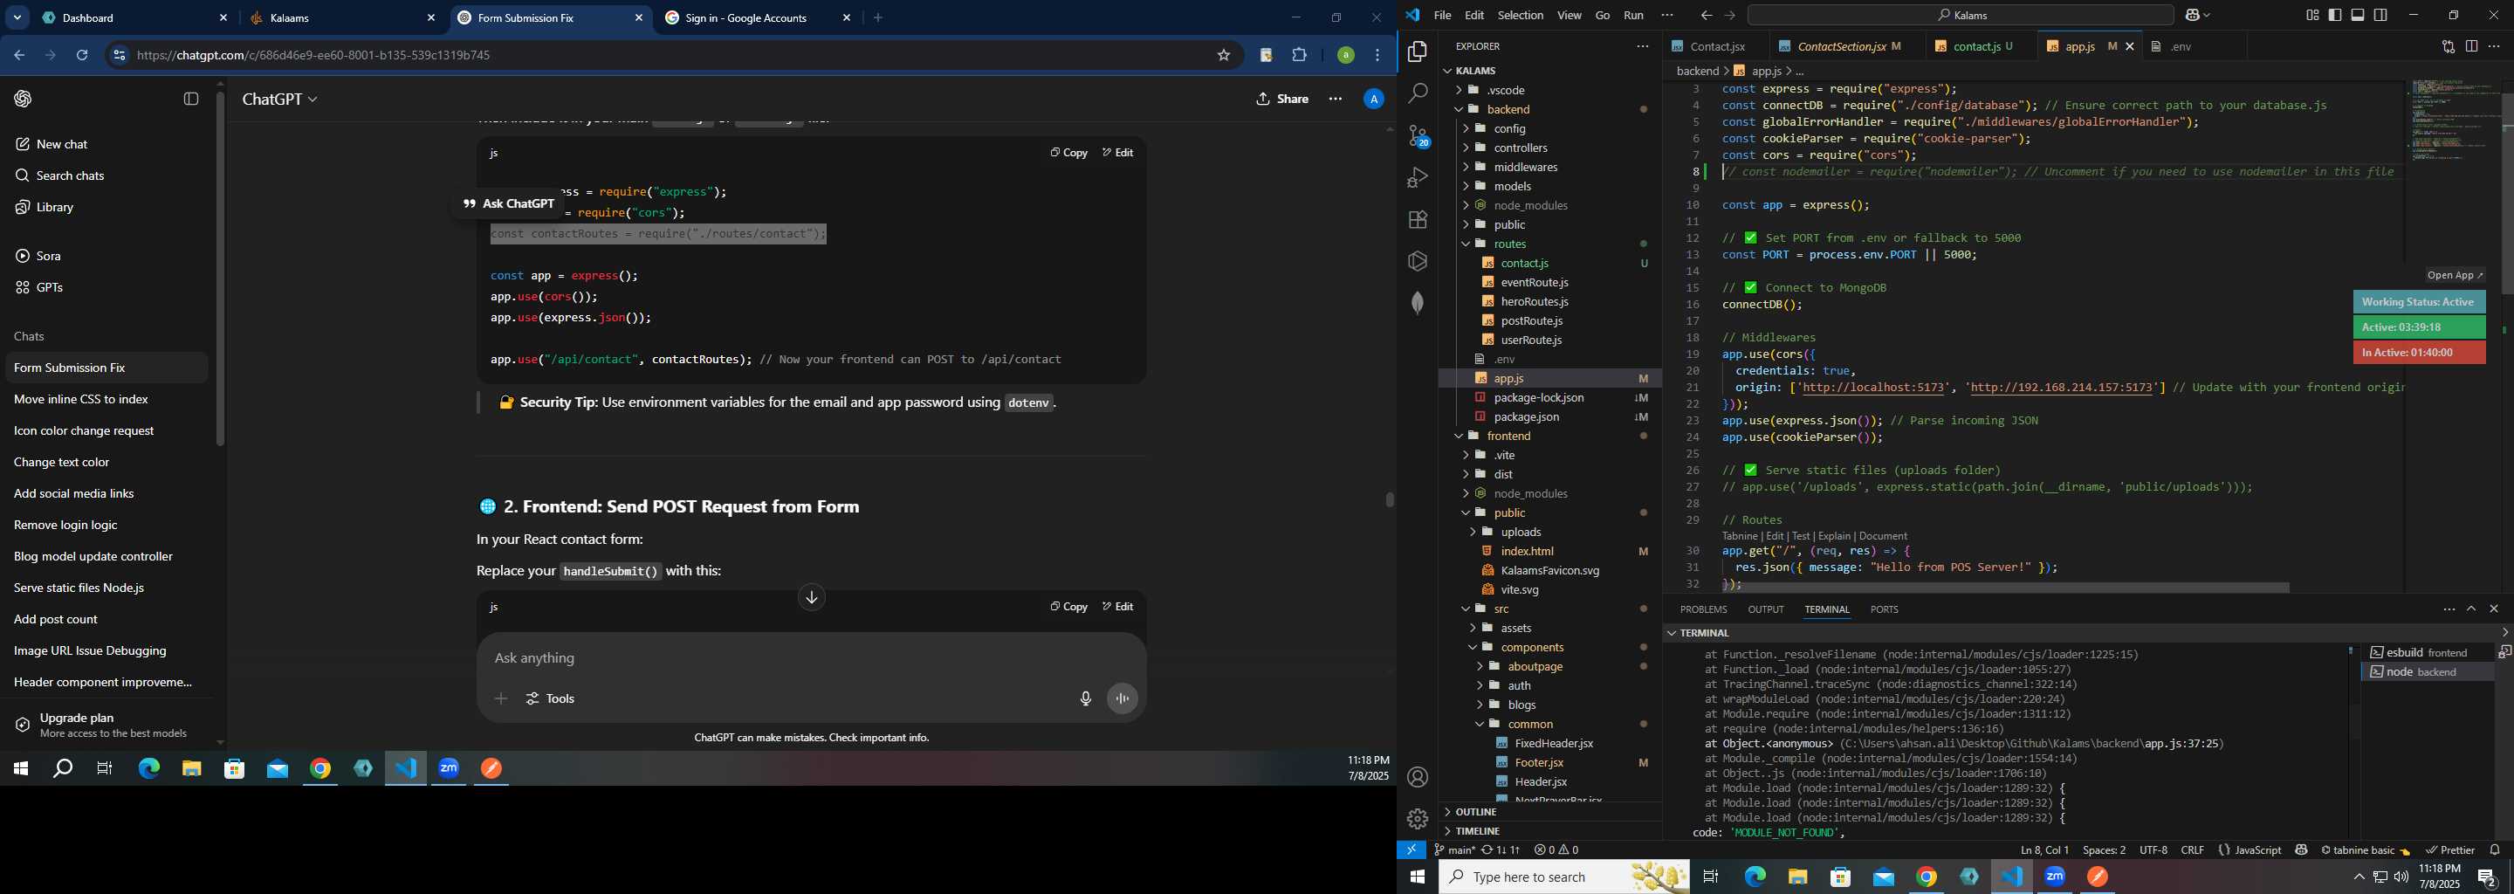Toggle the ChatGPT sidebar closed

pyautogui.click(x=191, y=99)
